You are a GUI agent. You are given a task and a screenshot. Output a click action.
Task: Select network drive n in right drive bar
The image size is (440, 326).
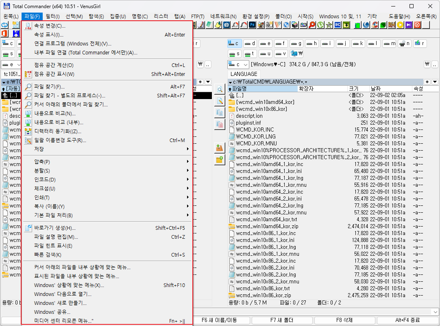[x=405, y=43]
